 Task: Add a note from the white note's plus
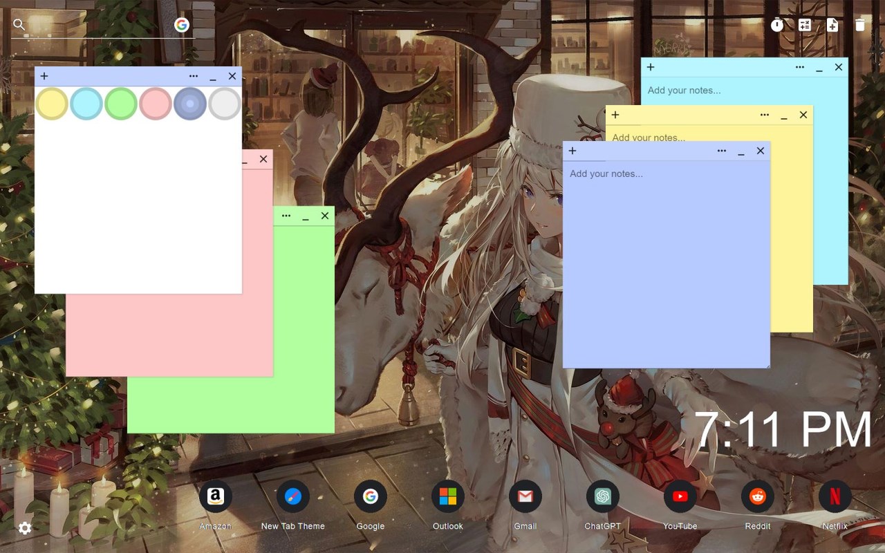pyautogui.click(x=44, y=76)
